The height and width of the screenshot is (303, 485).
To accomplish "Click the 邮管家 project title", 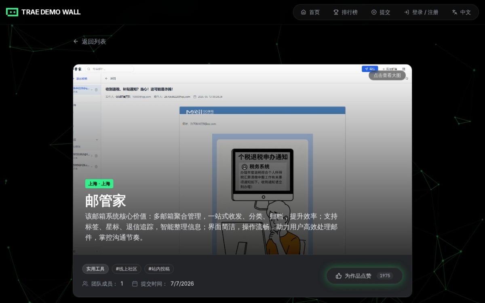I will 105,200.
